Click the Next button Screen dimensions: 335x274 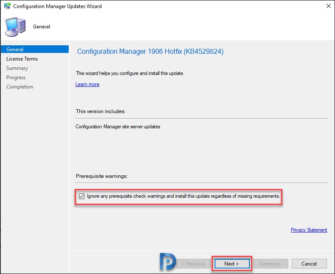tap(232, 263)
